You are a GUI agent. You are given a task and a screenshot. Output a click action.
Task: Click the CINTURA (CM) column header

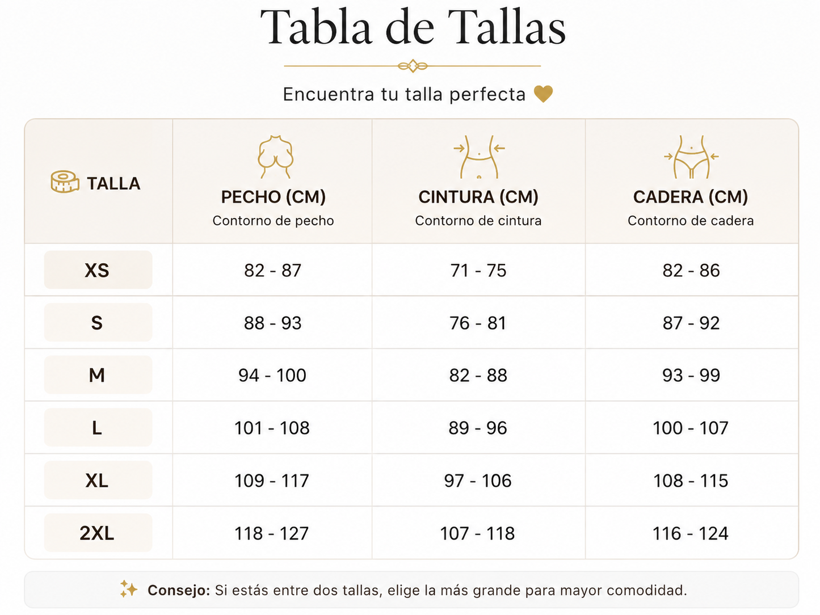(x=478, y=197)
